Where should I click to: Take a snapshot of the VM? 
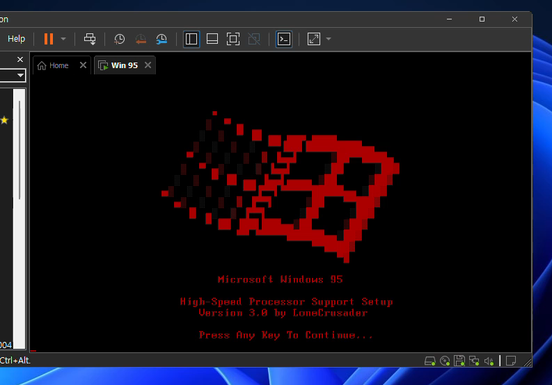(x=120, y=39)
